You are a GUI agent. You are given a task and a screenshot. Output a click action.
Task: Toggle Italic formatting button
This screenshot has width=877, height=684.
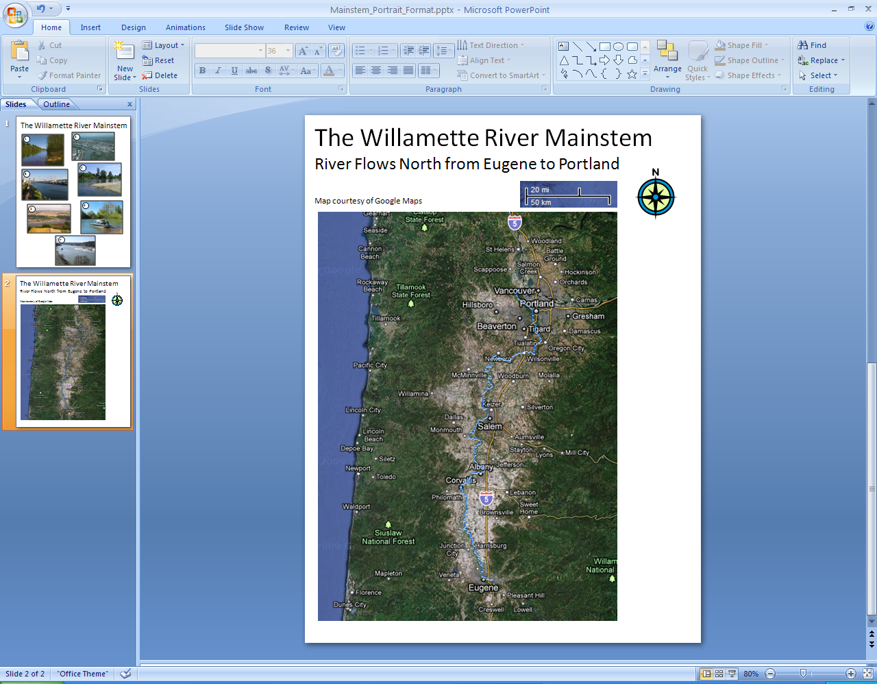219,71
